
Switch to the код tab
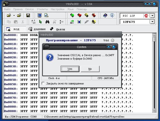pyautogui.click(x=15, y=29)
